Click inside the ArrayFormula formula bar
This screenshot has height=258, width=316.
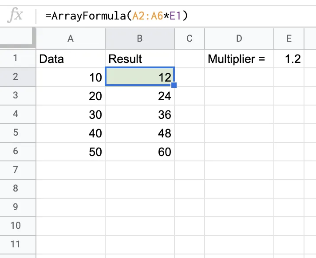coord(178,16)
